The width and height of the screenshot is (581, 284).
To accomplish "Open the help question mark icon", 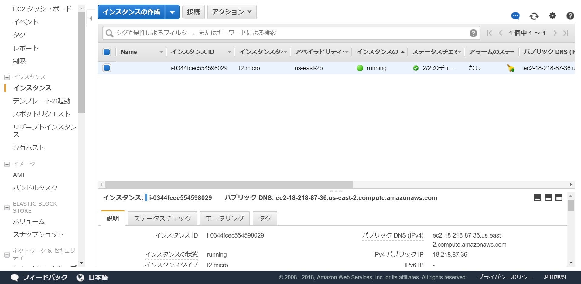I will pos(570,15).
